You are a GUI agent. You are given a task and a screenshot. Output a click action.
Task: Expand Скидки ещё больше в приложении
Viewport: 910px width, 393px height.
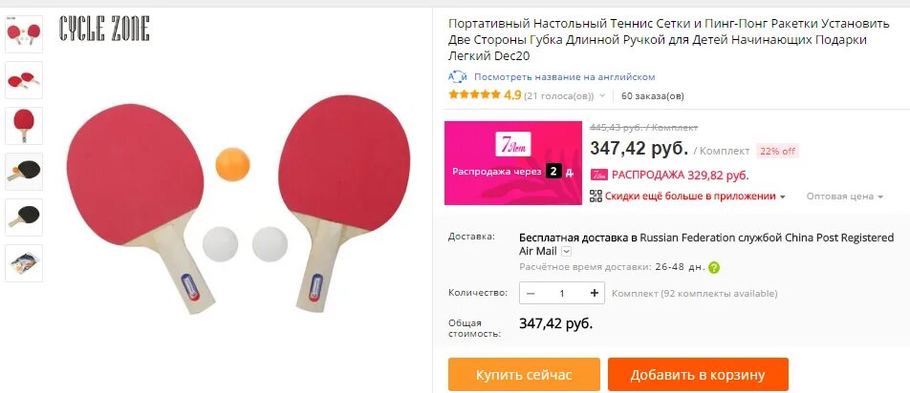click(x=695, y=196)
